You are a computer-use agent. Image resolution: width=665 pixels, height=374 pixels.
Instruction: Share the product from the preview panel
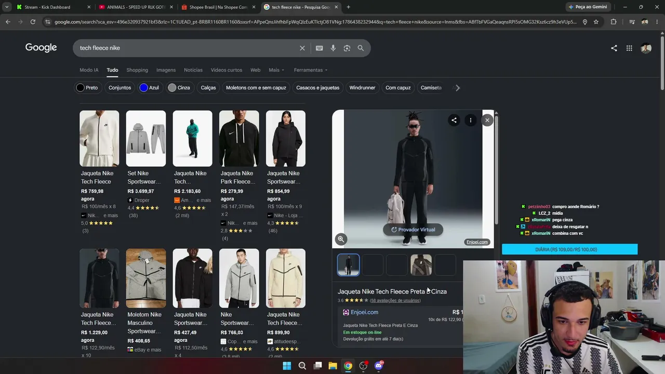pos(454,120)
